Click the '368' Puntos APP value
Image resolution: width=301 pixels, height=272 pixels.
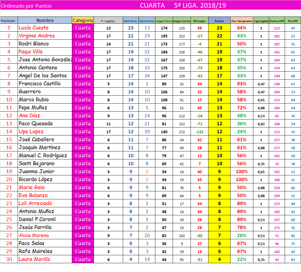pos(277,180)
